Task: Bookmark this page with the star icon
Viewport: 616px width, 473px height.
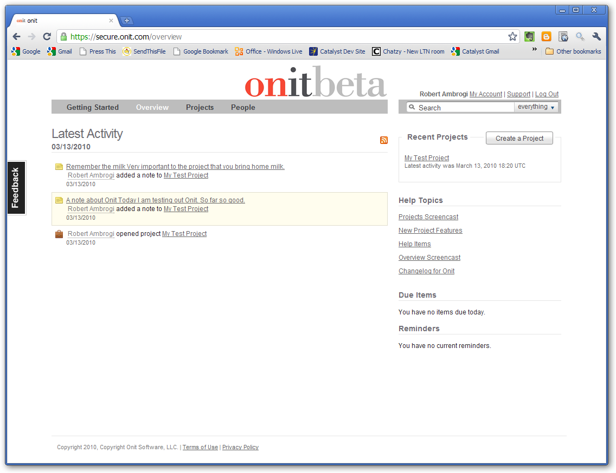Action: 512,36
